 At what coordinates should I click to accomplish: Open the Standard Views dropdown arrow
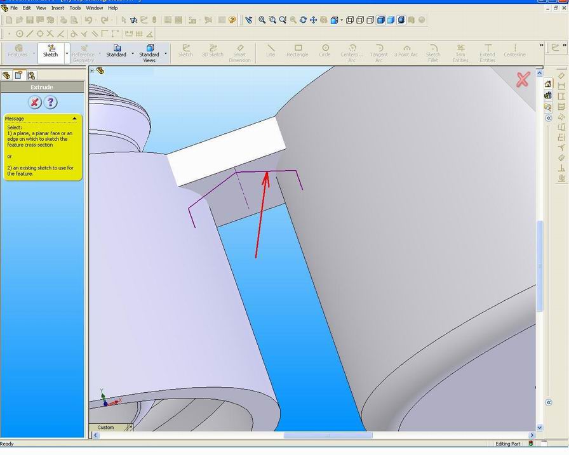pyautogui.click(x=165, y=54)
